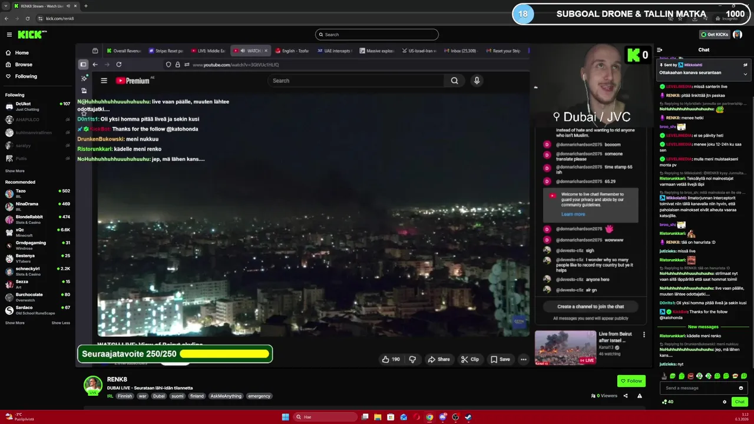Click Share on streamed YouTube video

point(439,359)
